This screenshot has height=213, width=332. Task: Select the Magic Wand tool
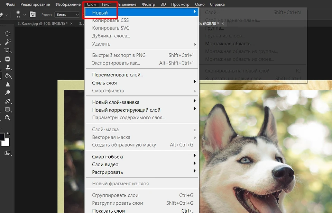7,42
